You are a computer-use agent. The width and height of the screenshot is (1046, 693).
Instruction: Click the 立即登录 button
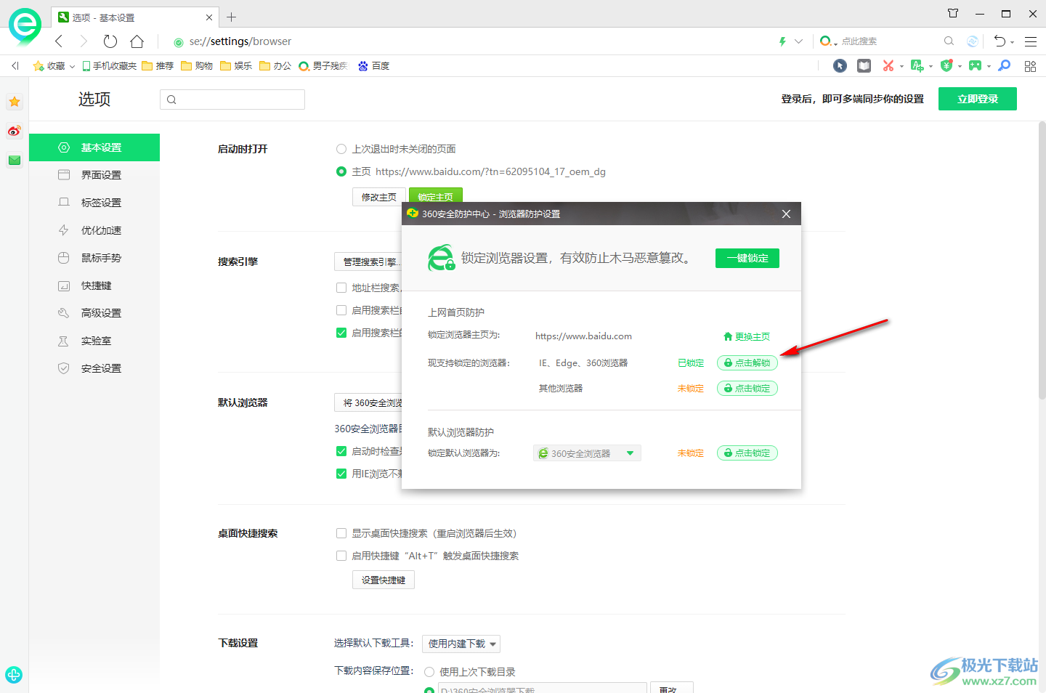[978, 99]
